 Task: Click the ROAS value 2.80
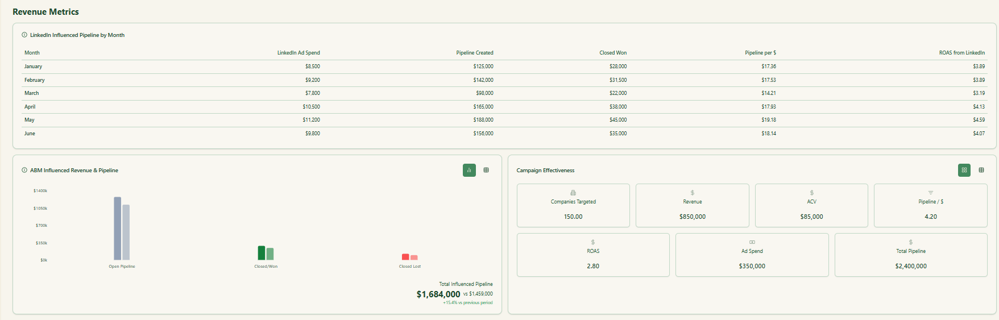coord(593,266)
